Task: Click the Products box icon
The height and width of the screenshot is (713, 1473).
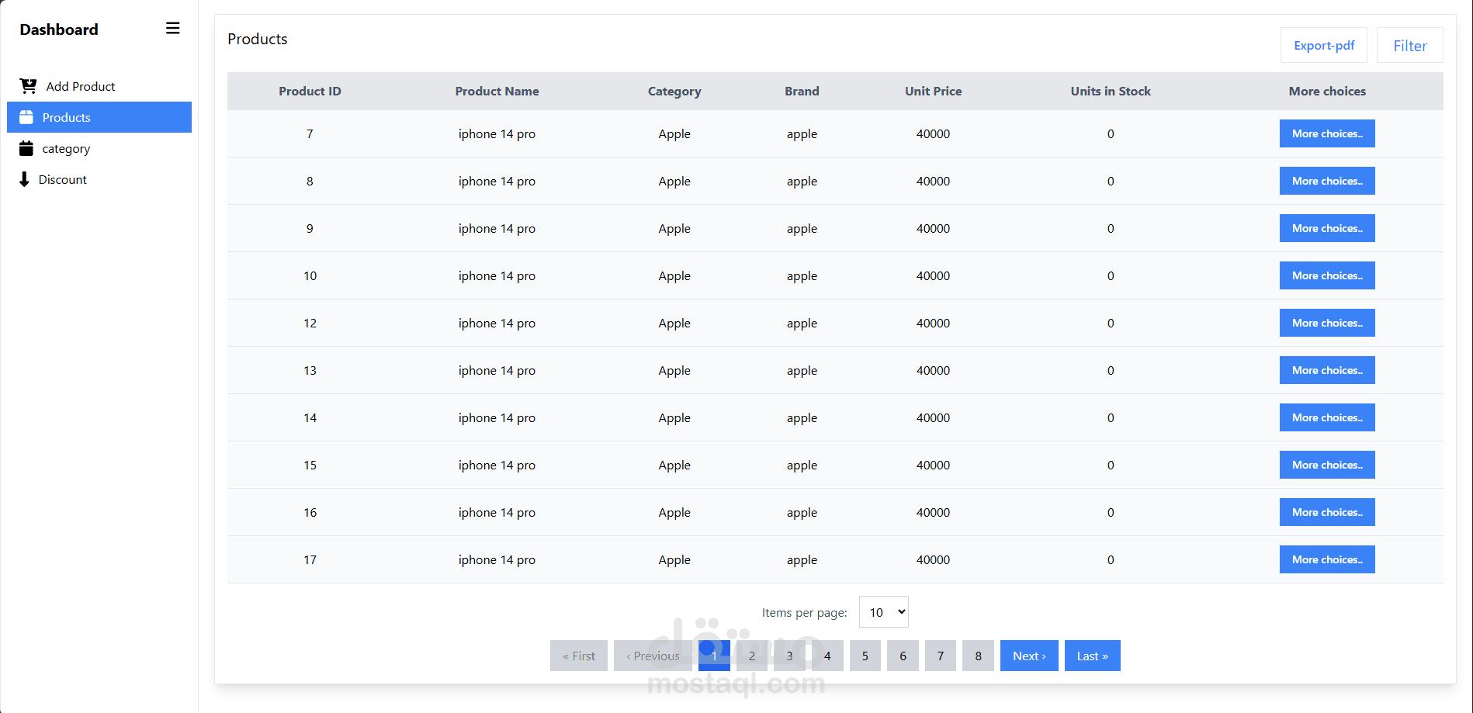Action: coord(26,117)
